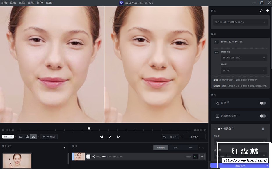Enable the 稳定 stabilization toggle
Viewport: 272px width, 169px height.
point(263,103)
